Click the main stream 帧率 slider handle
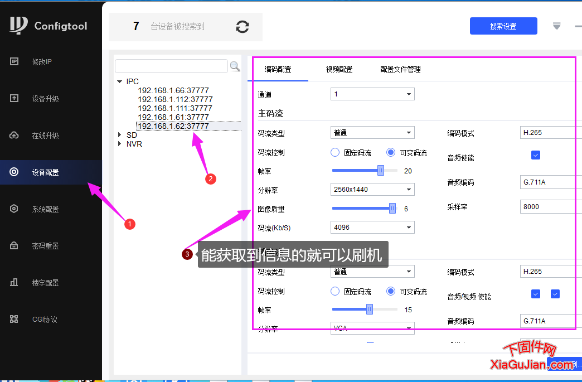 point(380,171)
